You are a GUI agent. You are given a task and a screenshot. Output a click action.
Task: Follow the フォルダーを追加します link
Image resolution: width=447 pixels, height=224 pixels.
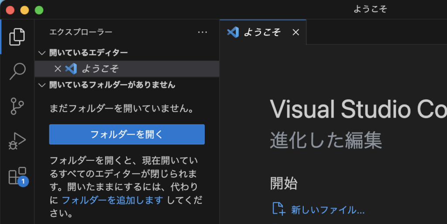coord(112,200)
